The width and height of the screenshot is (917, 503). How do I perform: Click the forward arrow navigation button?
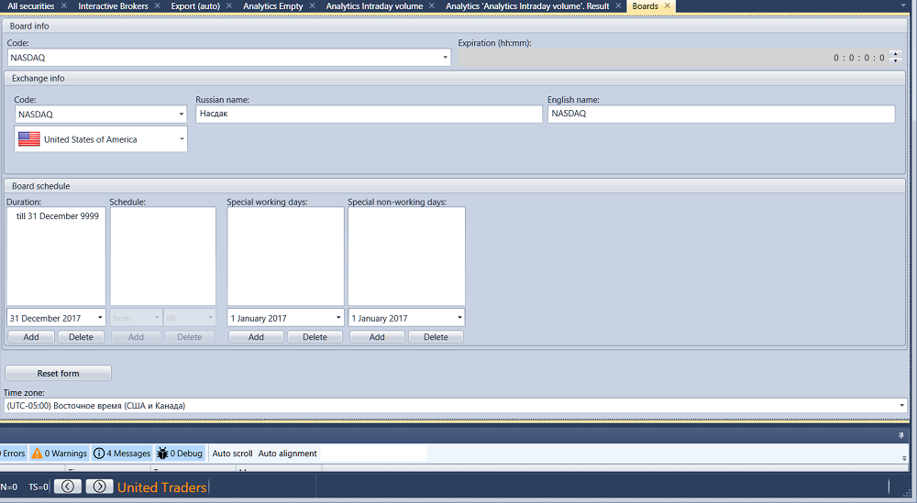[x=99, y=487]
